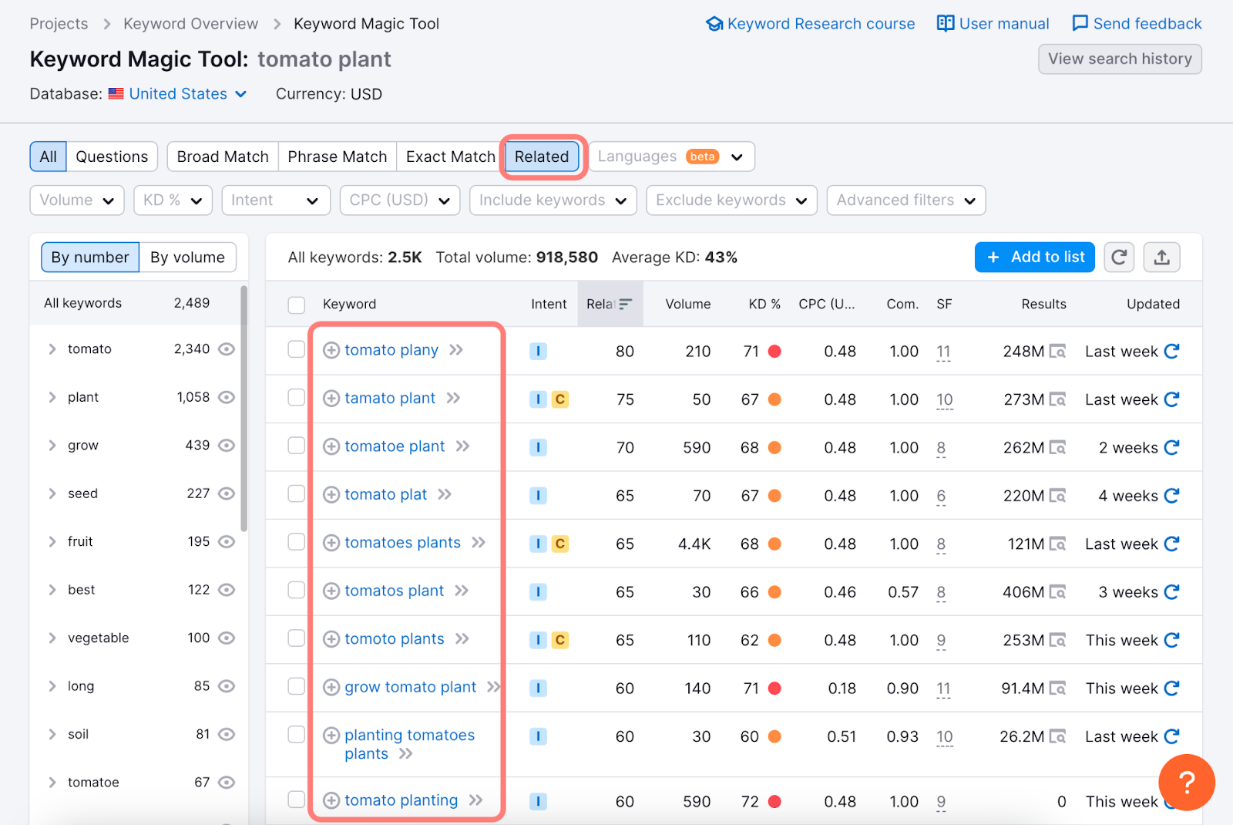Refresh the grow tomato plant row

1171,688
